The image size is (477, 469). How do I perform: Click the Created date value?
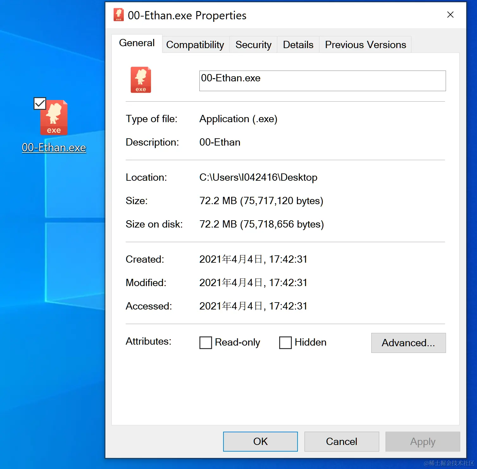click(x=253, y=259)
